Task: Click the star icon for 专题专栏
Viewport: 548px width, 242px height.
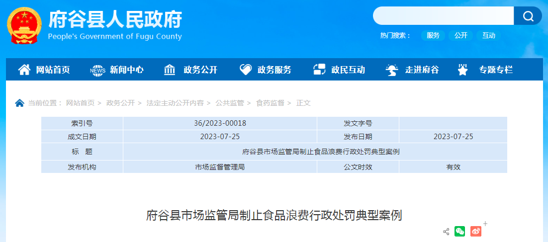Action: pyautogui.click(x=462, y=70)
